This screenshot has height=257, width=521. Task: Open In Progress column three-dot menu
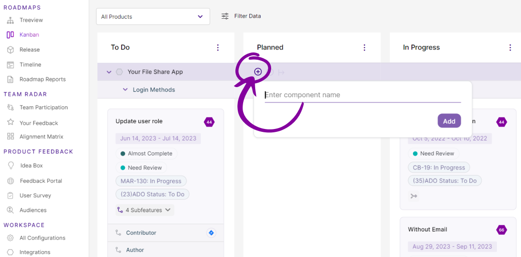(510, 48)
